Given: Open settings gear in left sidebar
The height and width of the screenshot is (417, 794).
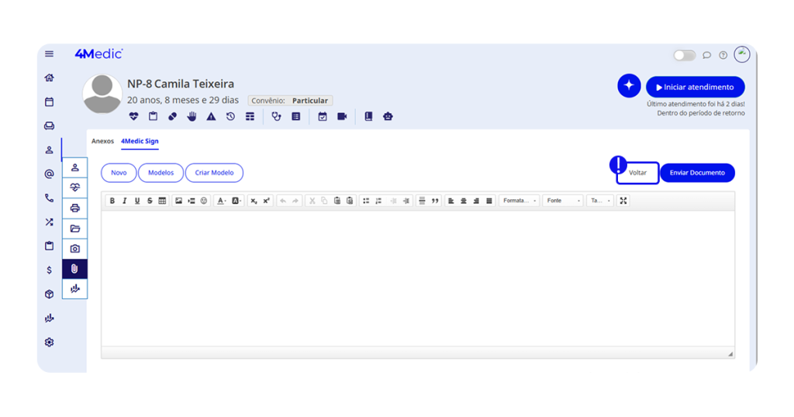Looking at the screenshot, I should click(x=49, y=342).
